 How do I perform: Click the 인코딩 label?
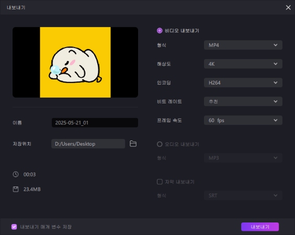(164, 83)
